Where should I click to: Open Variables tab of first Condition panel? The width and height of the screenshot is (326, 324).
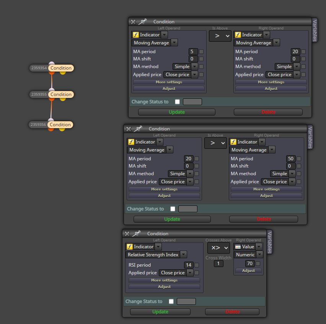pos(315,30)
